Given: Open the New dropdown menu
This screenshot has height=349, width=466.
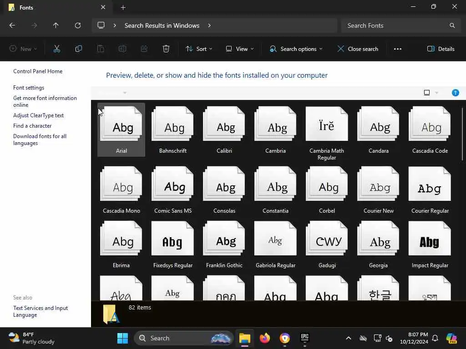Looking at the screenshot, I should [x=23, y=49].
